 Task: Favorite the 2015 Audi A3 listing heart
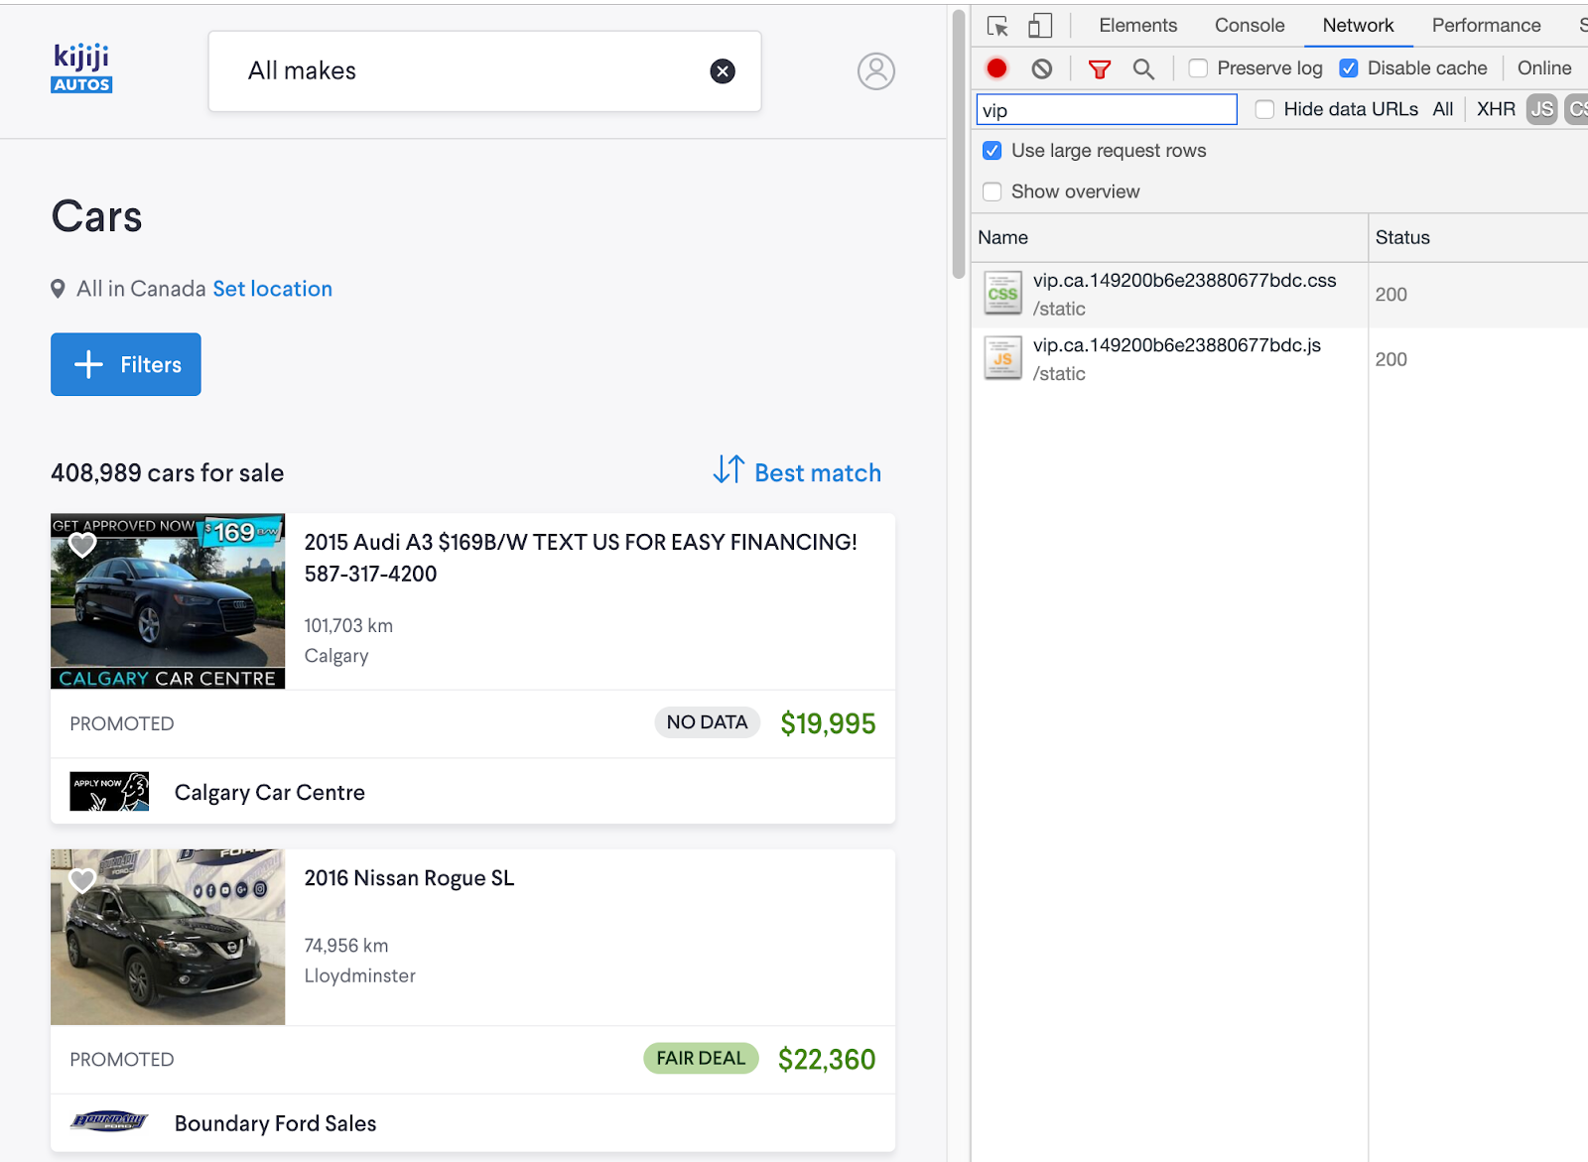pos(82,544)
